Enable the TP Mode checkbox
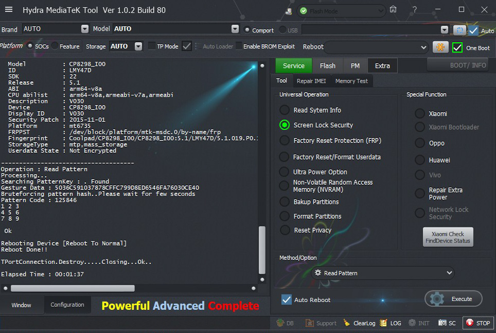 (x=152, y=46)
